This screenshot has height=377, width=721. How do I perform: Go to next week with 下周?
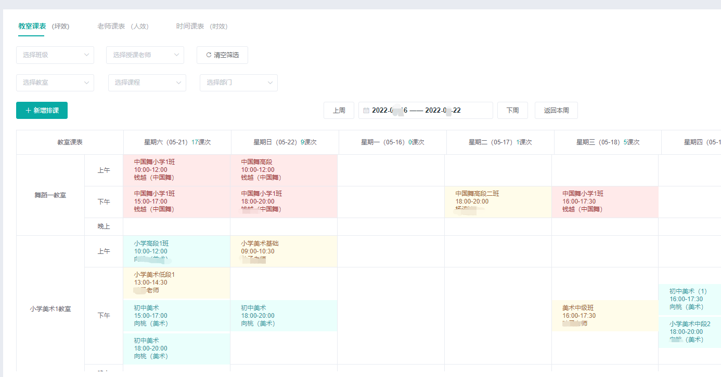[x=512, y=111]
